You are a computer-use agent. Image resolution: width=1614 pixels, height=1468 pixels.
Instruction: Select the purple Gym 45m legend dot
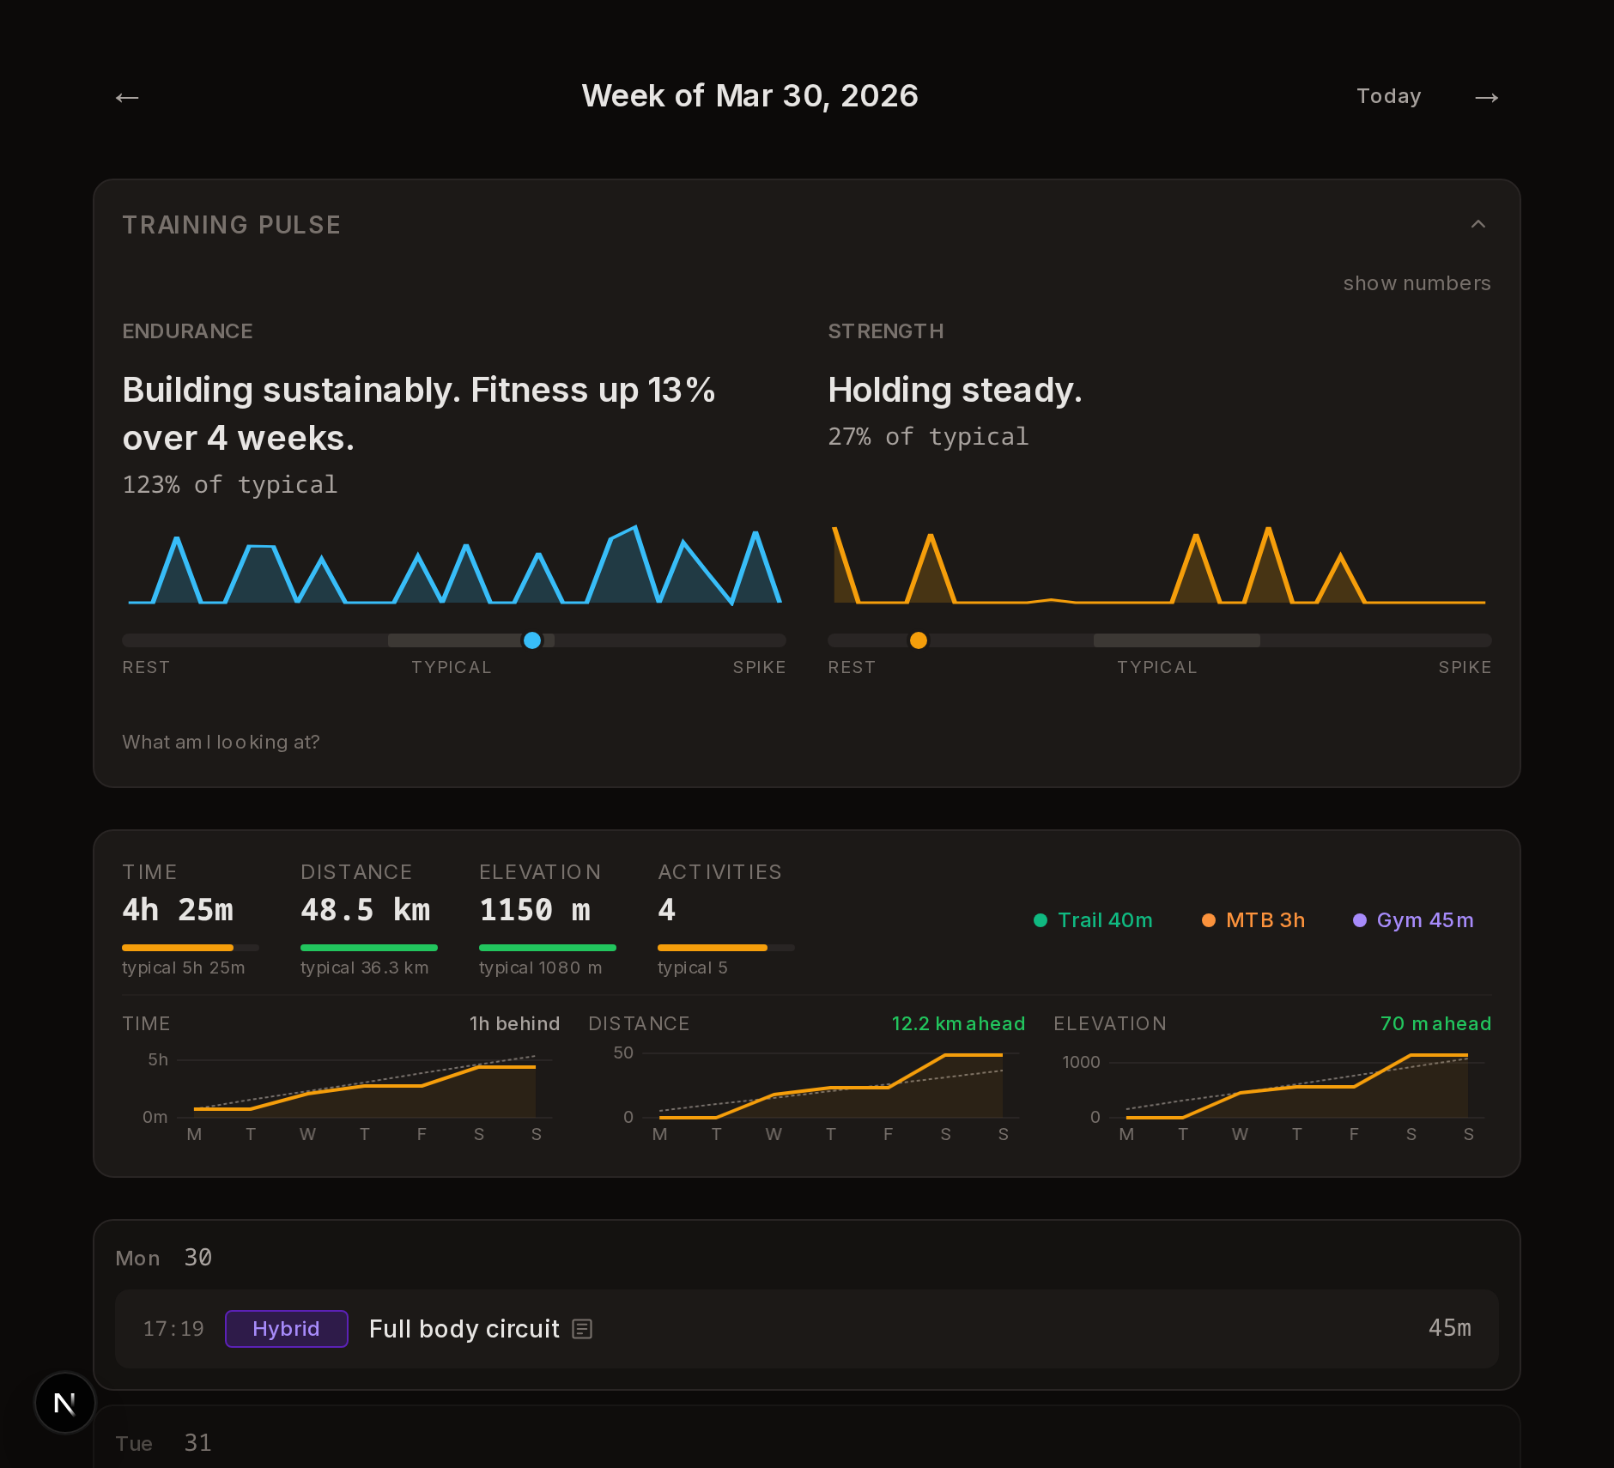[x=1360, y=919]
